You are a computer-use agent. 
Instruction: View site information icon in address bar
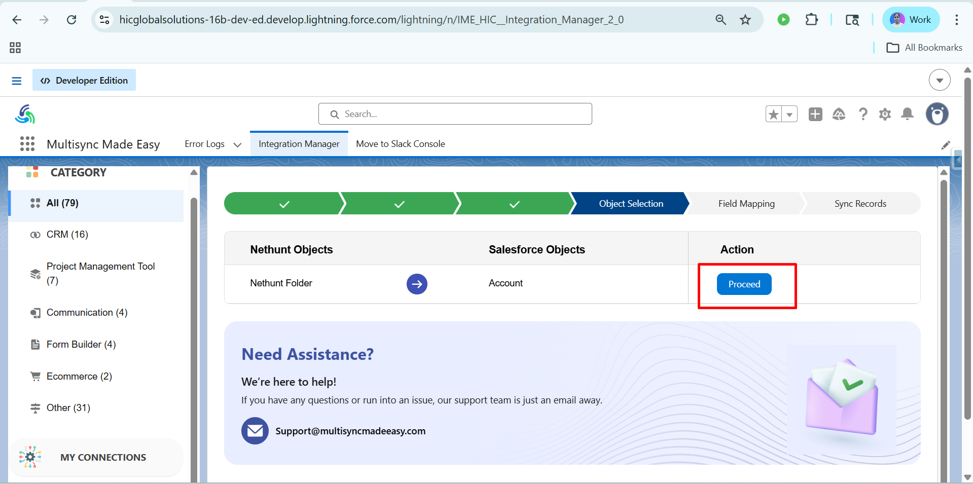tap(104, 20)
